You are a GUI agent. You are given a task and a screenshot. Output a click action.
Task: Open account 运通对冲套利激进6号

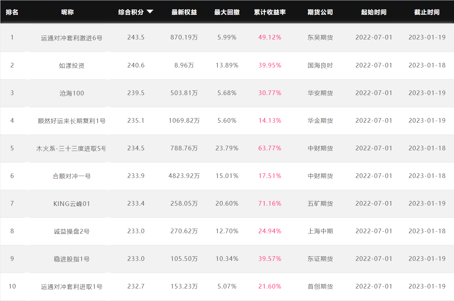[72, 38]
